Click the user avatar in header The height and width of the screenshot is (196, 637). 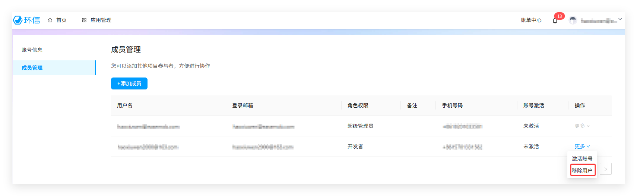pos(573,20)
